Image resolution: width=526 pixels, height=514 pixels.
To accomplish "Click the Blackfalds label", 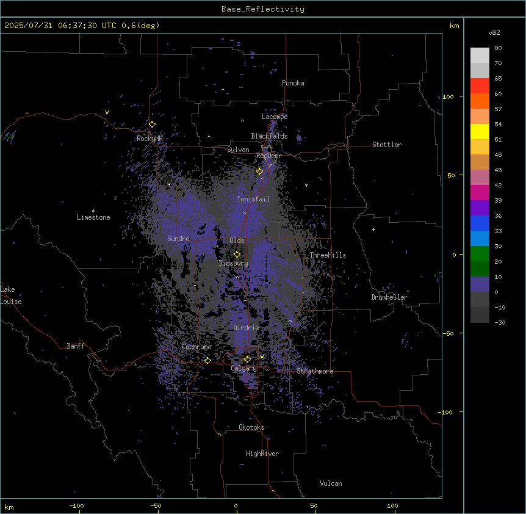I will pyautogui.click(x=269, y=136).
